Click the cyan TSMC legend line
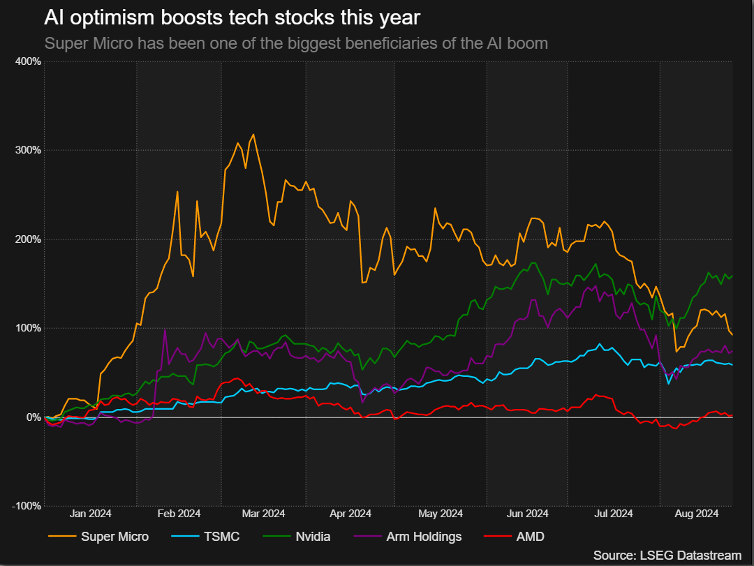The width and height of the screenshot is (754, 566). point(184,536)
